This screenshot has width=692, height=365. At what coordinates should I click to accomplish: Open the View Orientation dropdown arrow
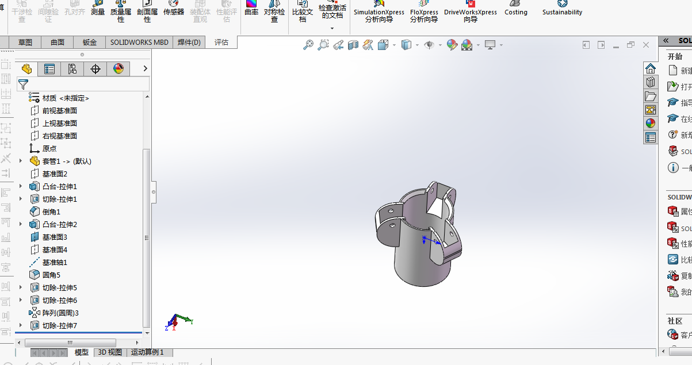394,45
